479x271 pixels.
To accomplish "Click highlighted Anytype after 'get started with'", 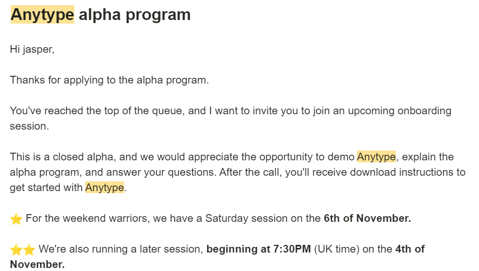I will coord(105,187).
